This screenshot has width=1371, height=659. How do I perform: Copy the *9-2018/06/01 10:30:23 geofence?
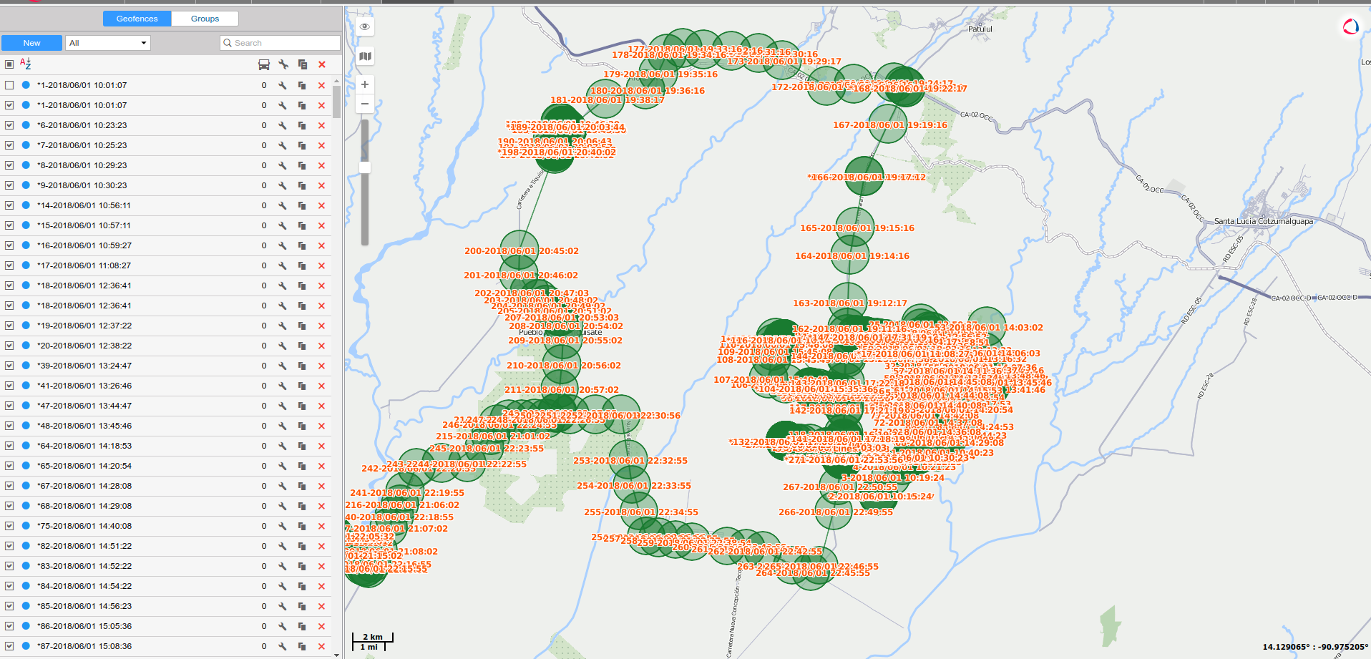coord(302,185)
